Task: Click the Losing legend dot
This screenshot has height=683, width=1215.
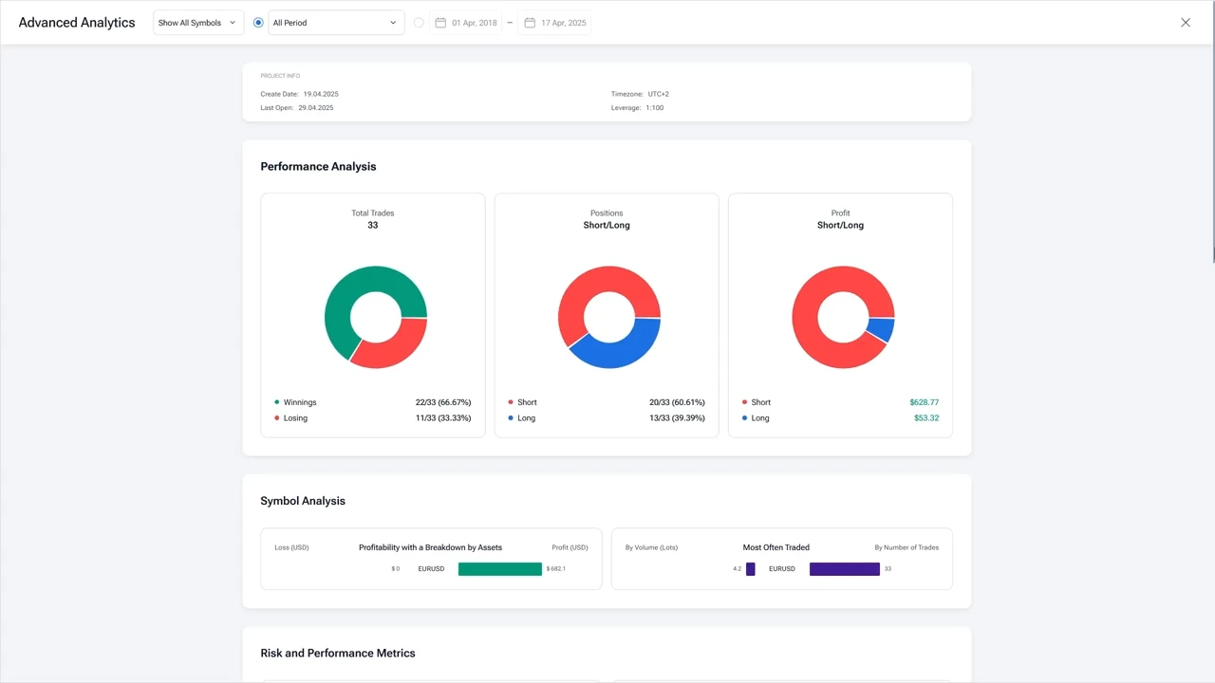Action: [x=277, y=418]
